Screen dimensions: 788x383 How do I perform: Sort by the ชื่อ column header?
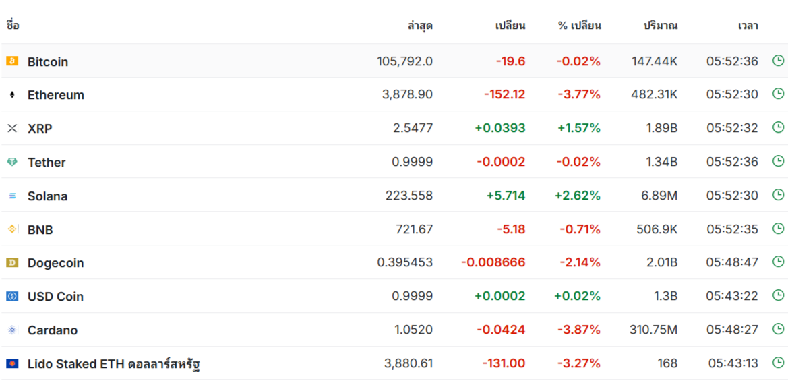[13, 25]
